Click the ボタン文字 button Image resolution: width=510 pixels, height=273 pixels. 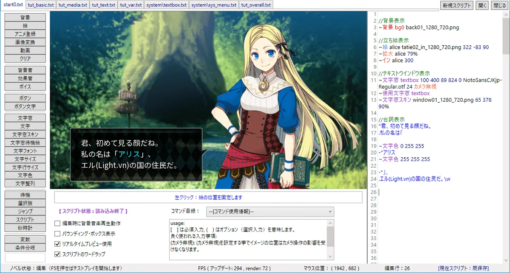click(25, 106)
